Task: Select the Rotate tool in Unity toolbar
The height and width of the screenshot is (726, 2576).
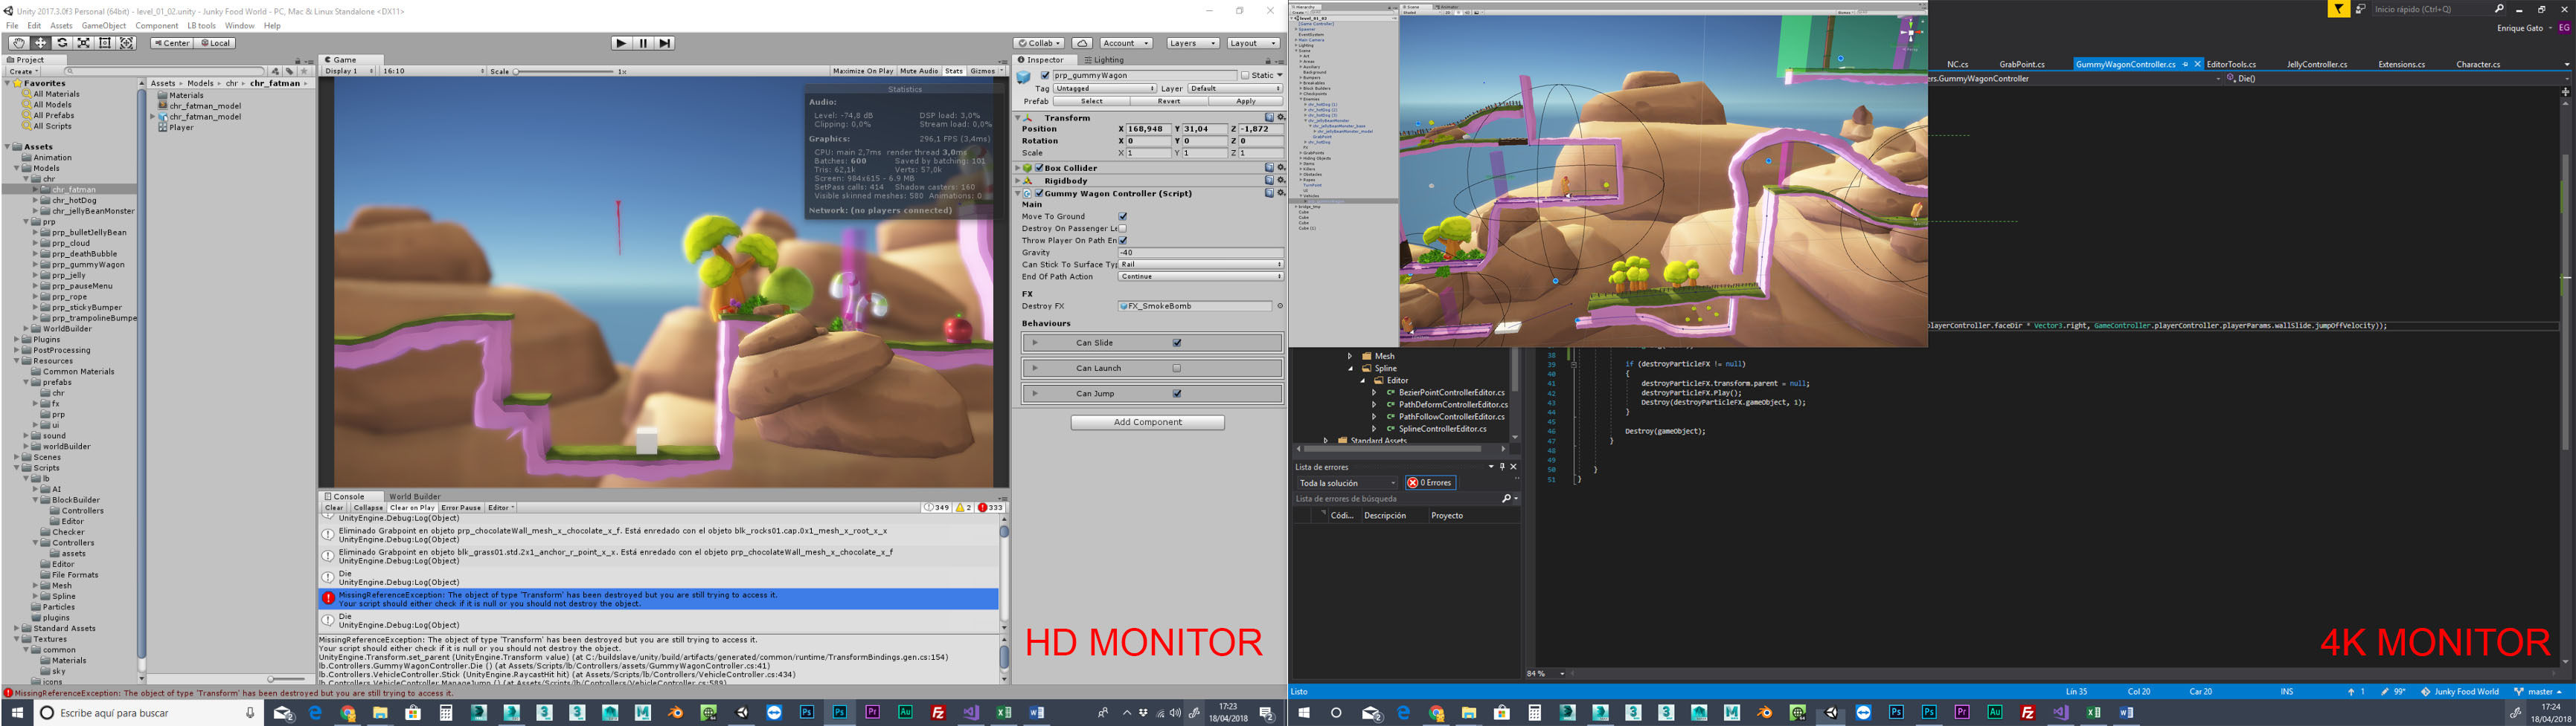Action: click(62, 43)
